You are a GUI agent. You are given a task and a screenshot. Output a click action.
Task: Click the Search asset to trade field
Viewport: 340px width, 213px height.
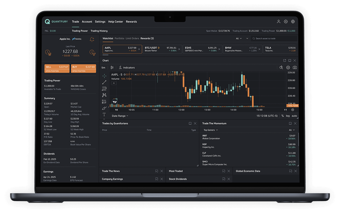[x=274, y=38]
